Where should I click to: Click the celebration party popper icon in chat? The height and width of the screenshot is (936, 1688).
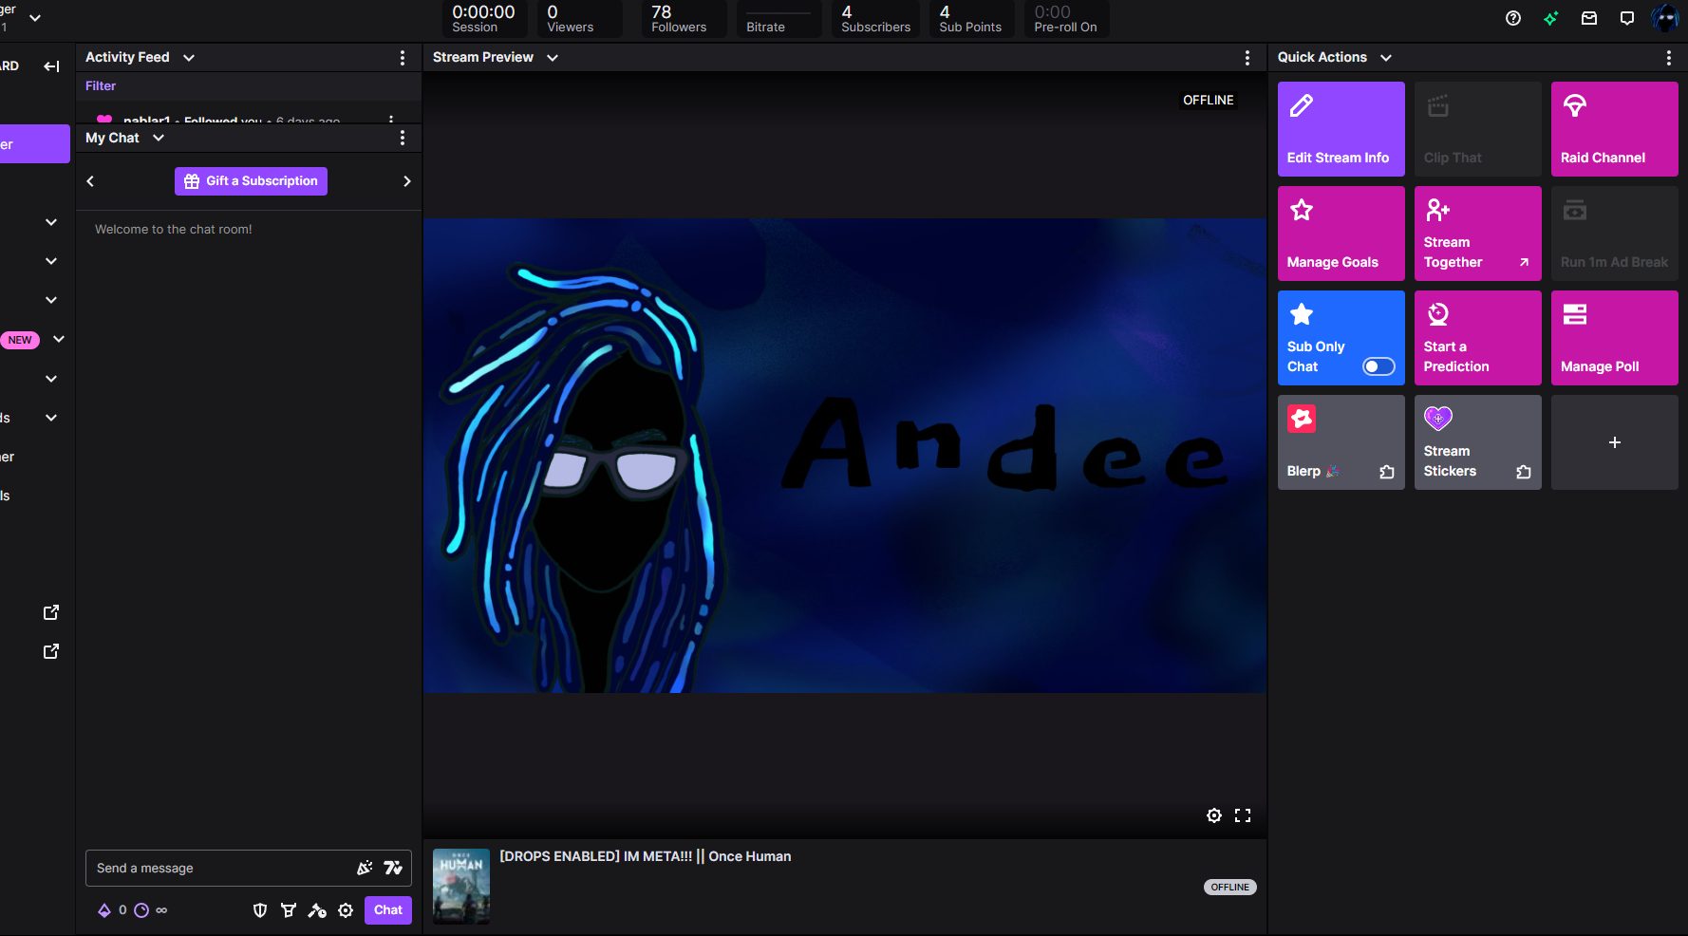(x=365, y=868)
